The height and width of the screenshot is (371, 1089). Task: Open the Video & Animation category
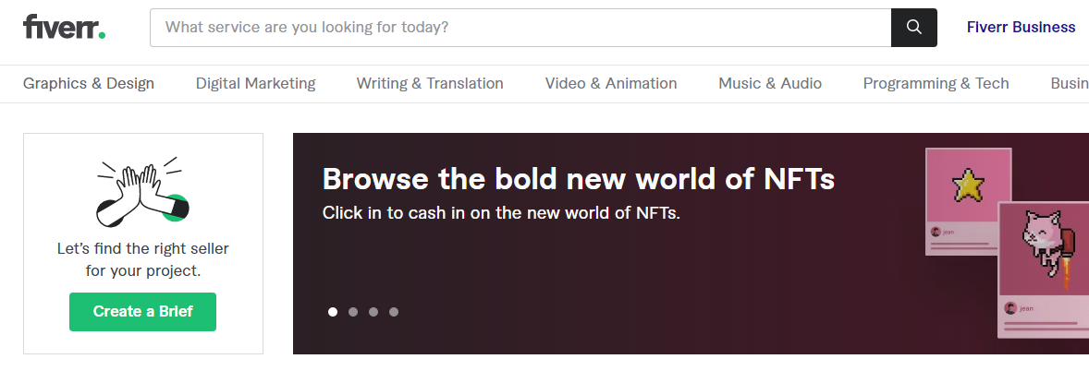(x=611, y=83)
